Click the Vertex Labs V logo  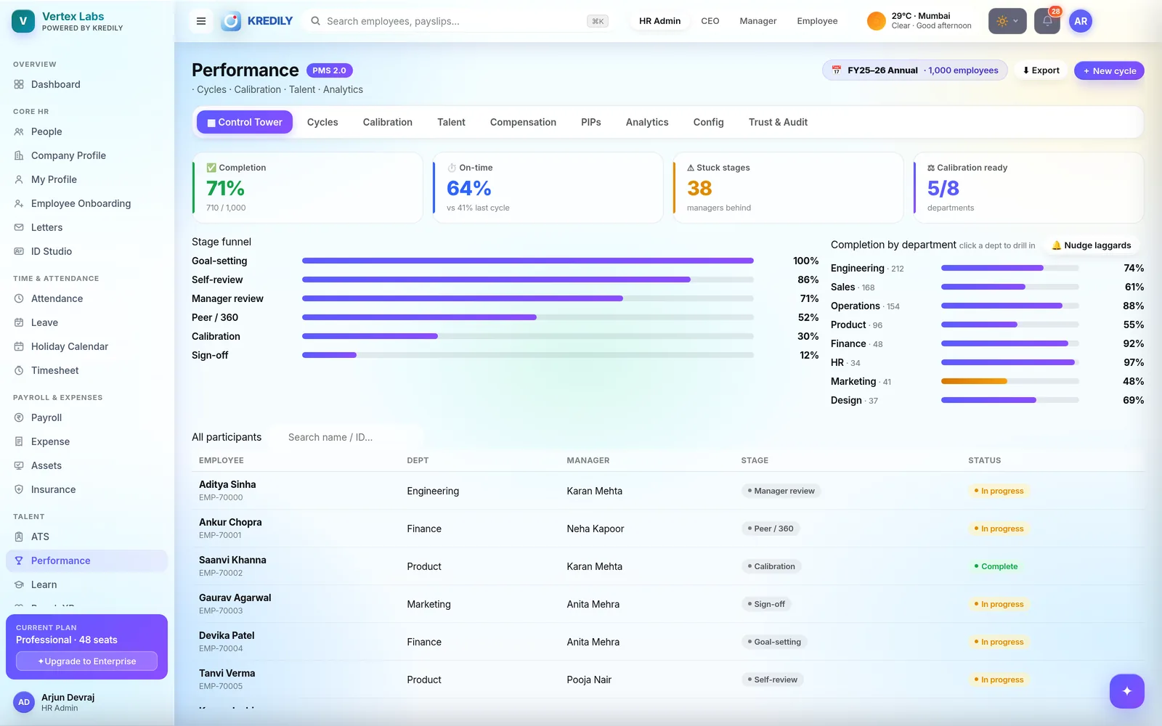point(23,21)
